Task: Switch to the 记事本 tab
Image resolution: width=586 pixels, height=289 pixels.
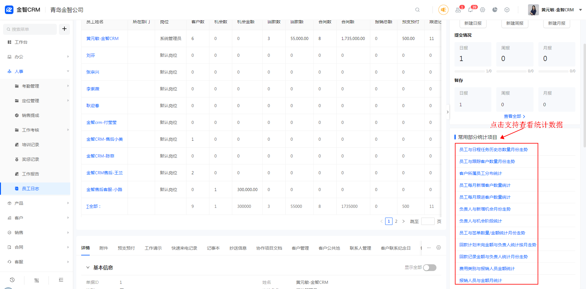Action: [213, 248]
